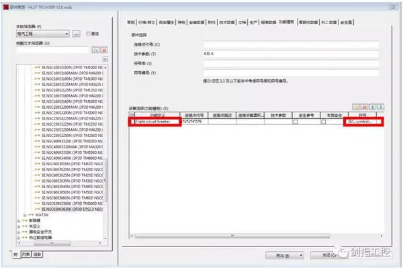403x270 pixels.
Task: Tick the 本质安全 checkbox in the table row
Action: 324,122
